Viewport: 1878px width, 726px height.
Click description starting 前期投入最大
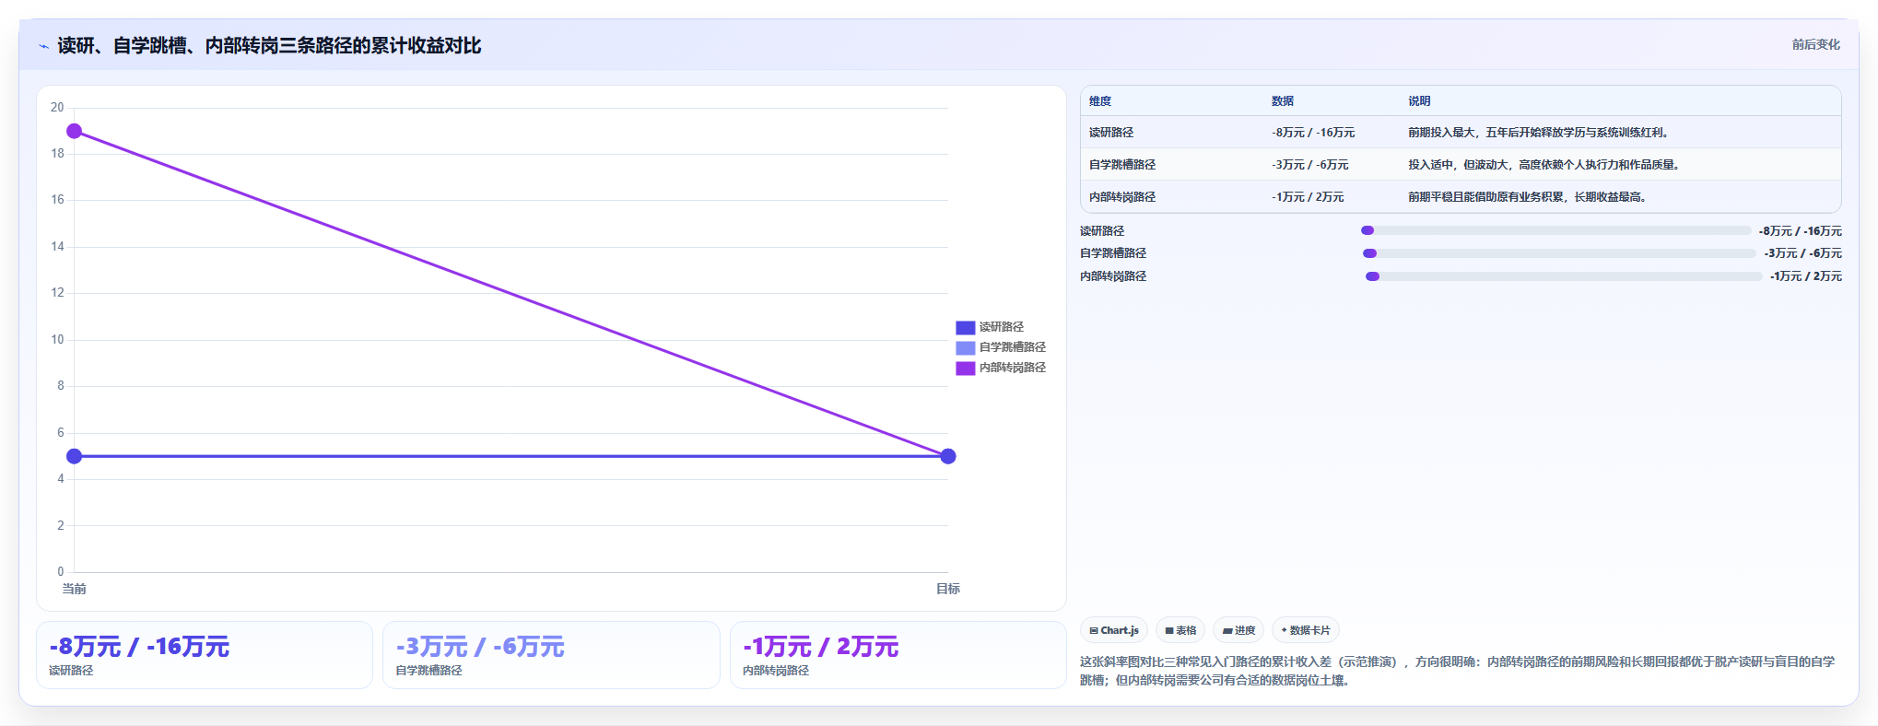(x=1538, y=133)
